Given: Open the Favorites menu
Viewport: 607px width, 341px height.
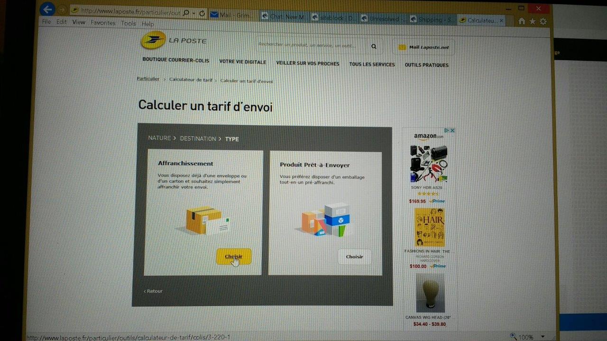Looking at the screenshot, I should [103, 23].
